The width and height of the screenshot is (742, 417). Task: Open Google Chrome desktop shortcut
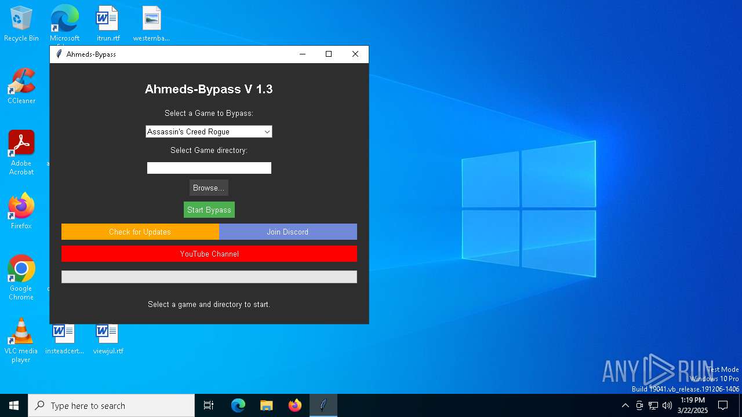tap(21, 277)
